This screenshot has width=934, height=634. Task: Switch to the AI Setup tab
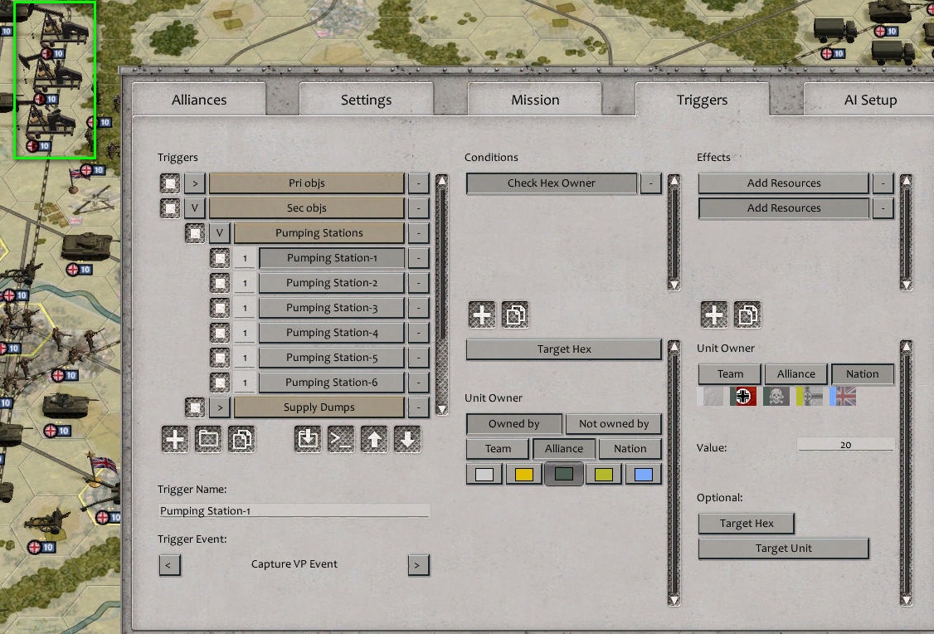[869, 100]
